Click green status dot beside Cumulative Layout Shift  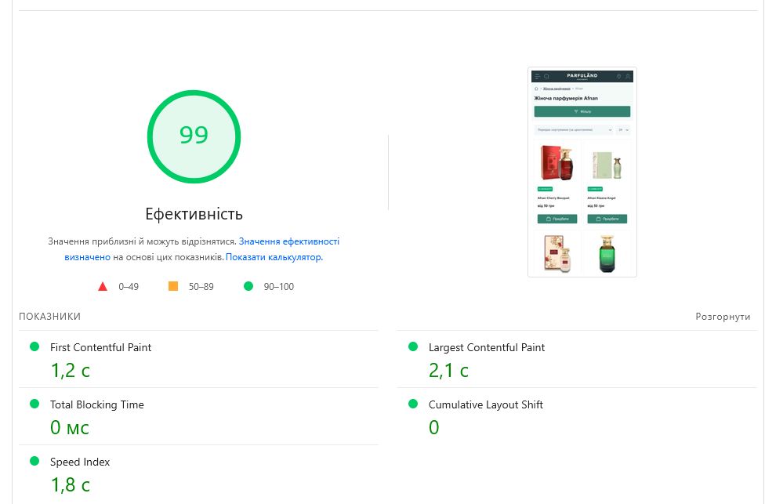pyautogui.click(x=413, y=404)
